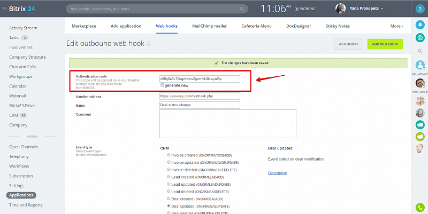This screenshot has height=214, width=428.
Task: Open Settings in the sidebar
Action: coord(17,186)
